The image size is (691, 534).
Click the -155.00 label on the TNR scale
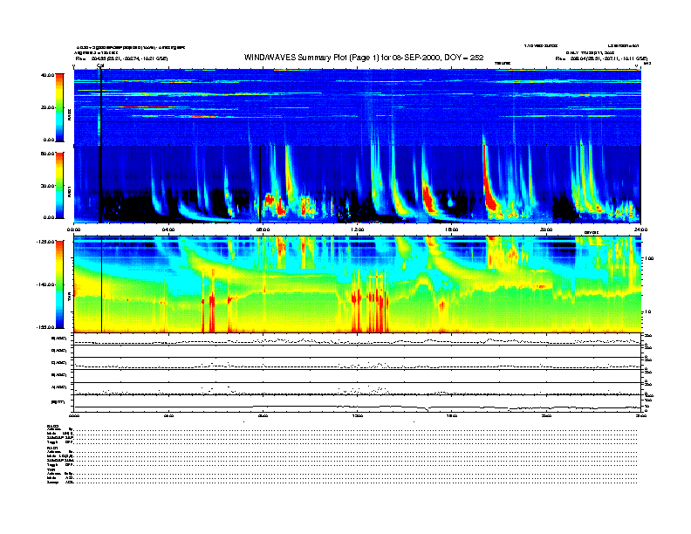[45, 327]
